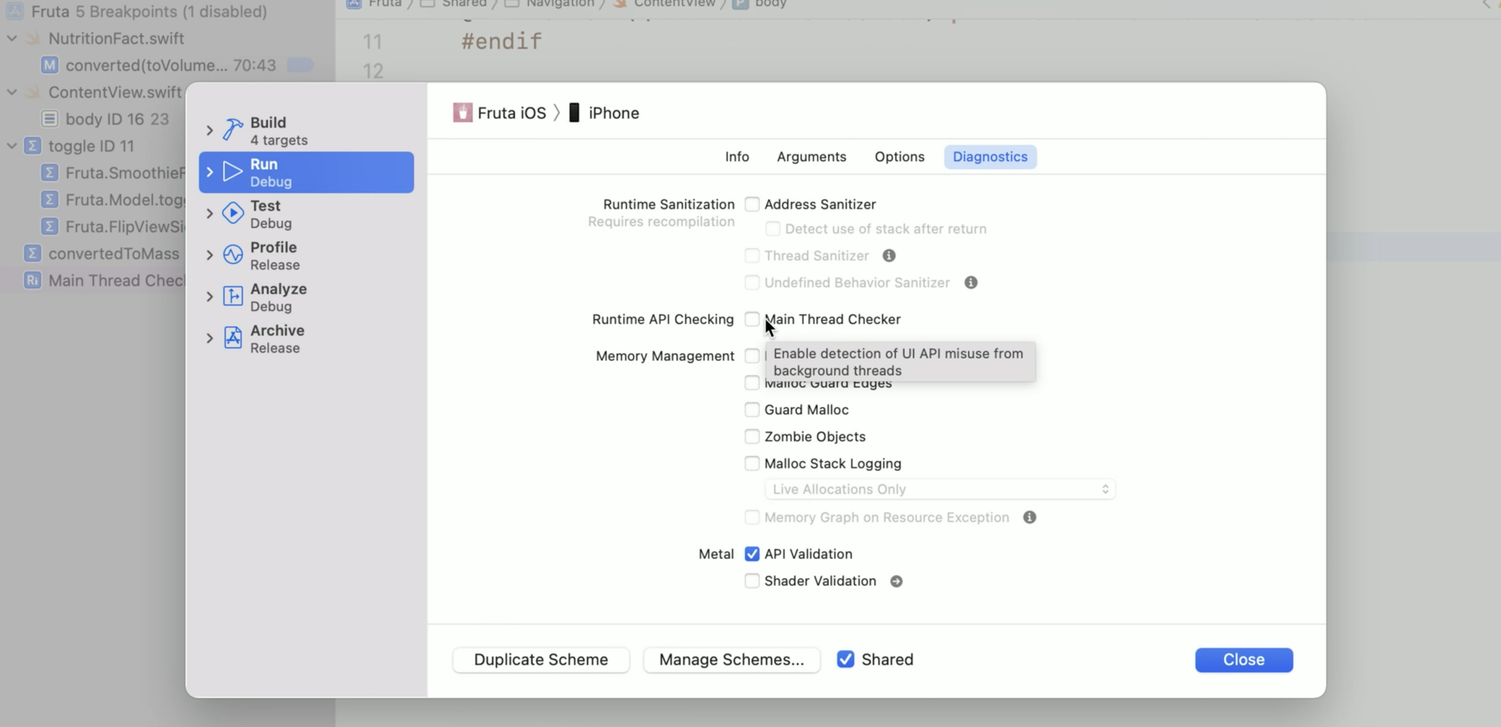Expand the Archive action chevron

point(210,339)
